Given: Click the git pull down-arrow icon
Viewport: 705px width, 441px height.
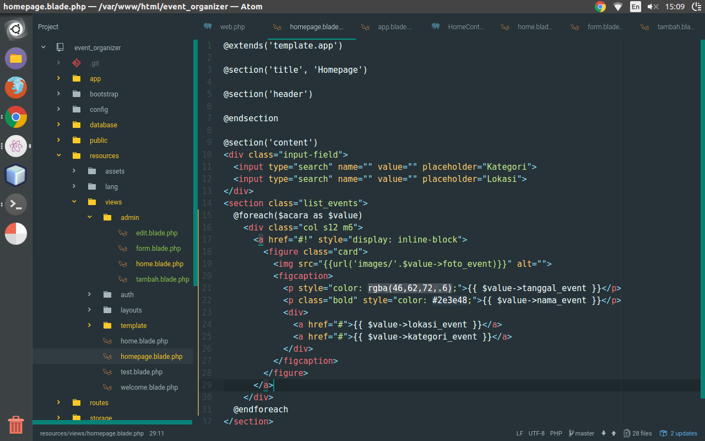Looking at the screenshot, I should click(x=604, y=433).
